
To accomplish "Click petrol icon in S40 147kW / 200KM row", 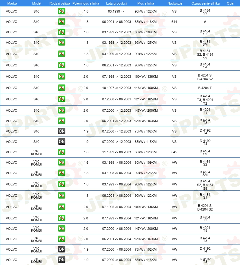I will [x=61, y=110].
